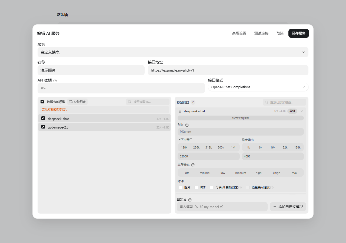Uncheck the gpt-image-2.5 model checkbox

[x=43, y=127]
